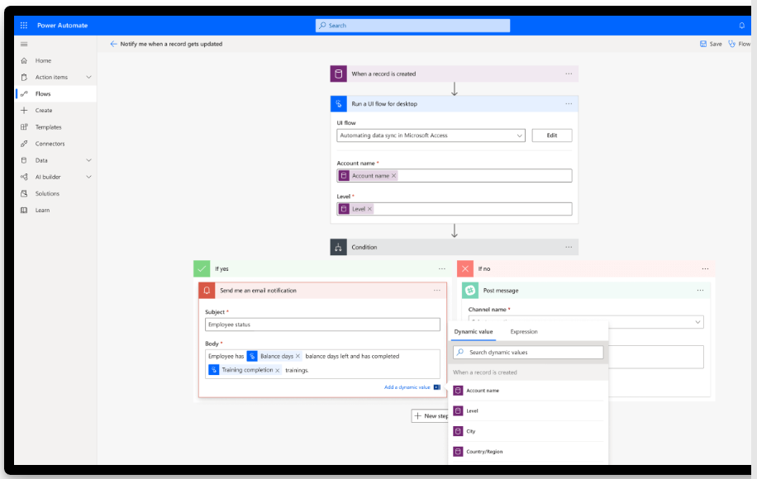Viewport: 757px width, 479px height.
Task: Click the 'Power Automate' app title
Action: point(62,26)
